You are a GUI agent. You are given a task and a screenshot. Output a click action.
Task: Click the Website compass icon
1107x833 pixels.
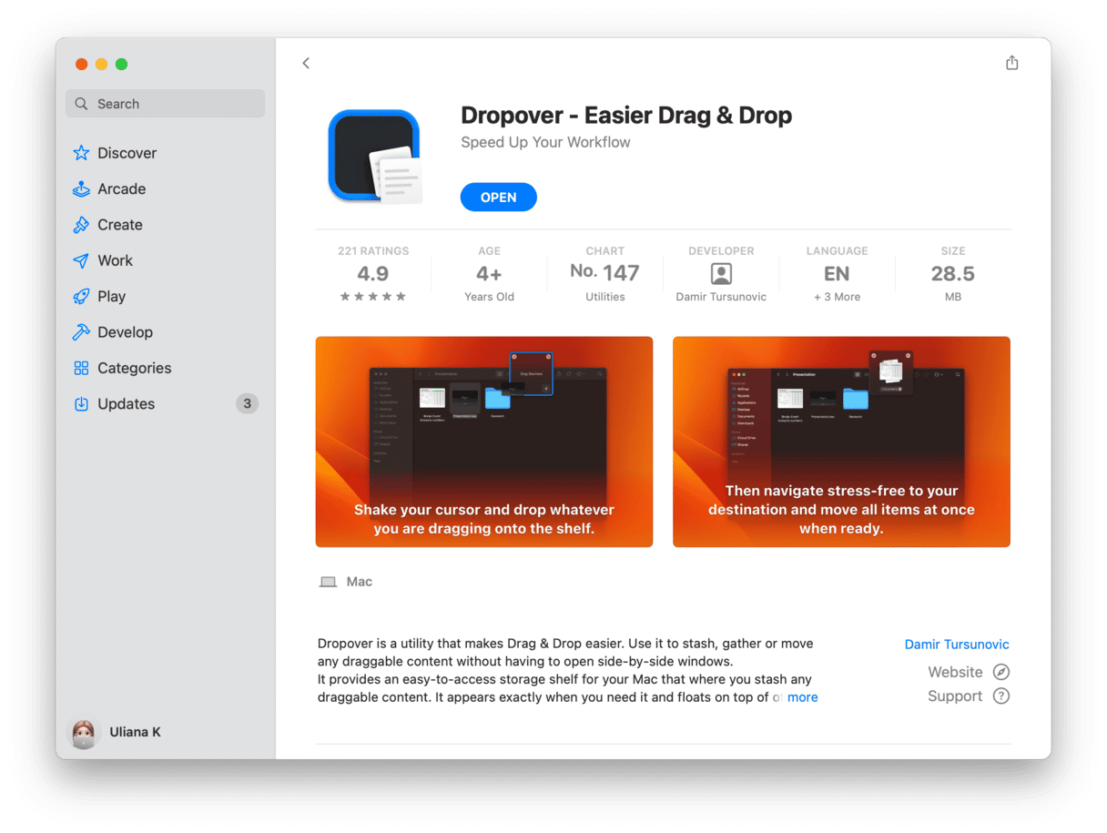point(1001,673)
